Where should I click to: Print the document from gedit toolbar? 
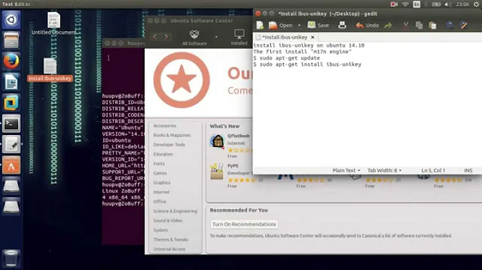point(342,25)
